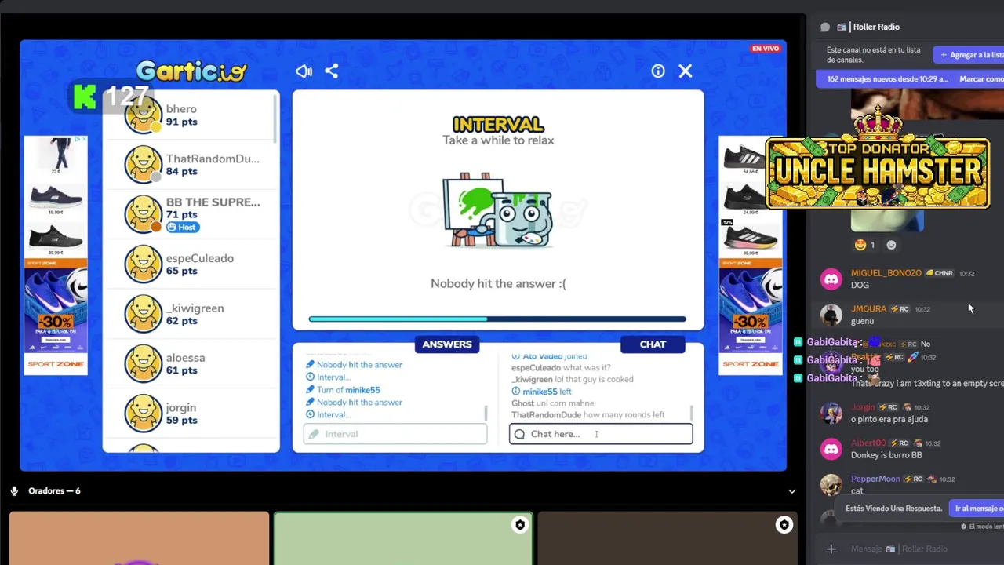
Task: Click the K 127 score overlay
Action: 111,97
